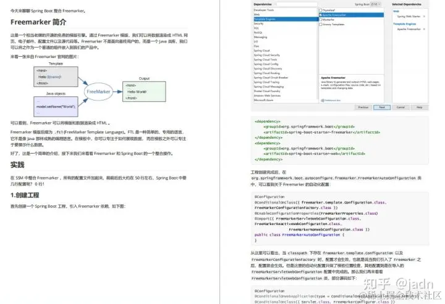Click the Help button
Viewport: 445px width, 304px height.
(420, 107)
